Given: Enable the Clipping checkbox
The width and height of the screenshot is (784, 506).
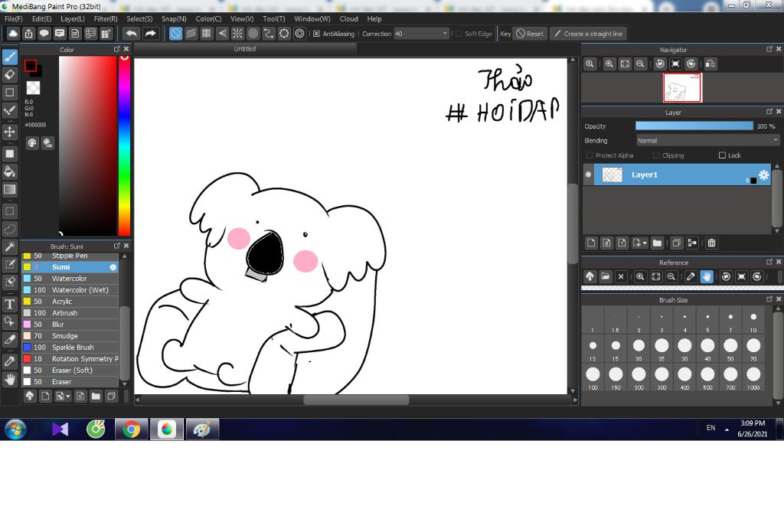Looking at the screenshot, I should tap(656, 155).
